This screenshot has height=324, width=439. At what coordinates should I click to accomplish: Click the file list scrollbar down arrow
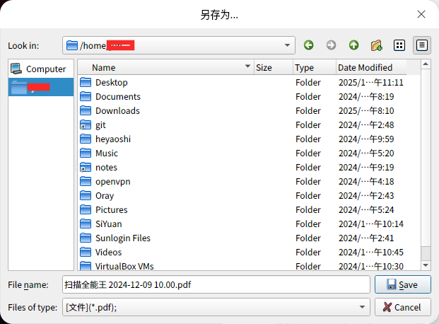point(426,265)
